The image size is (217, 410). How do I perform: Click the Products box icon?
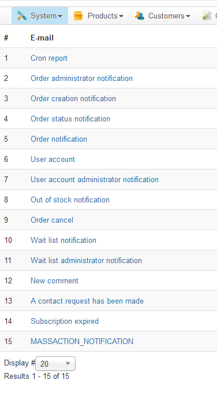[x=78, y=16]
